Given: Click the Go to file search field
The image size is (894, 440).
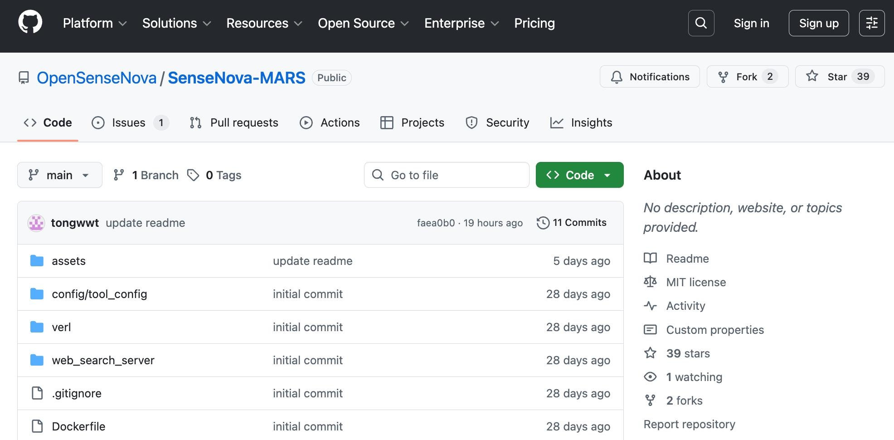Looking at the screenshot, I should [x=447, y=175].
